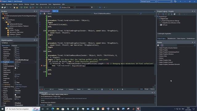Expand the Padding property
The width and height of the screenshot is (197, 111).
pyautogui.click(x=2, y=97)
